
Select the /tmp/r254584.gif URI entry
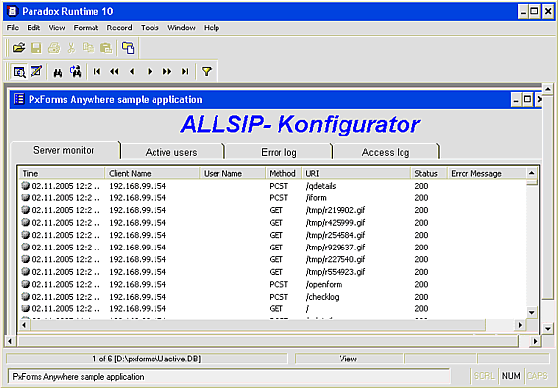tap(336, 235)
